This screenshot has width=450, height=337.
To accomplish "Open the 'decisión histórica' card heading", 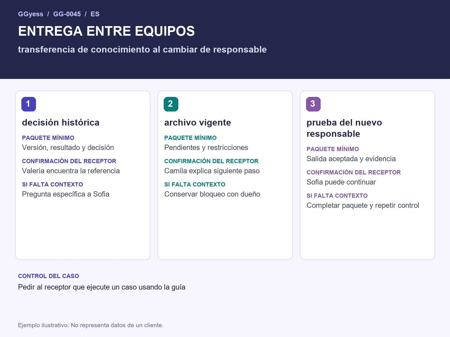I will coord(61,122).
